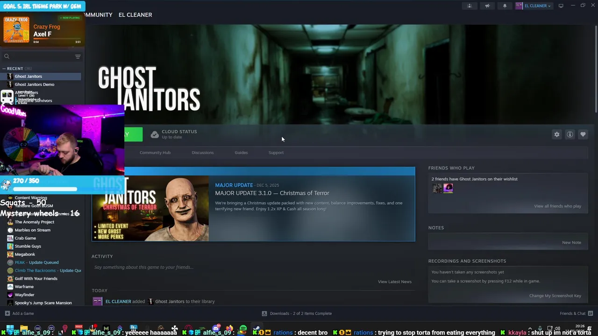Open the Guides tab
This screenshot has height=336, width=598.
click(241, 153)
